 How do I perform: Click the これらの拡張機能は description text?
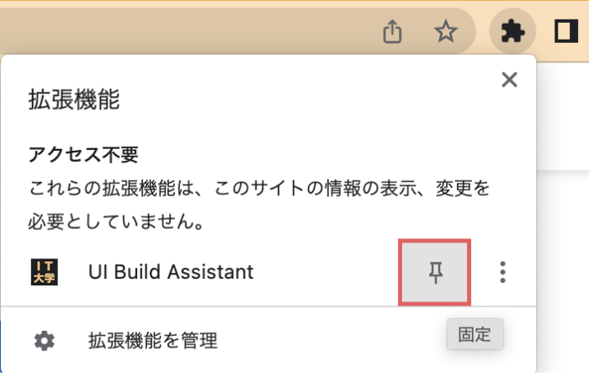[x=259, y=189]
